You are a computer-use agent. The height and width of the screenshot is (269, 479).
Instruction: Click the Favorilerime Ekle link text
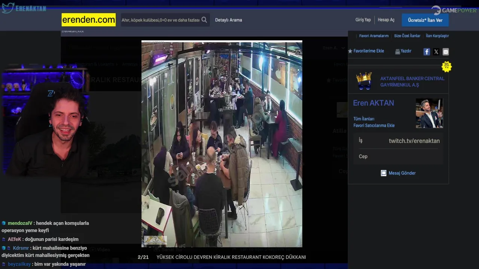[369, 51]
